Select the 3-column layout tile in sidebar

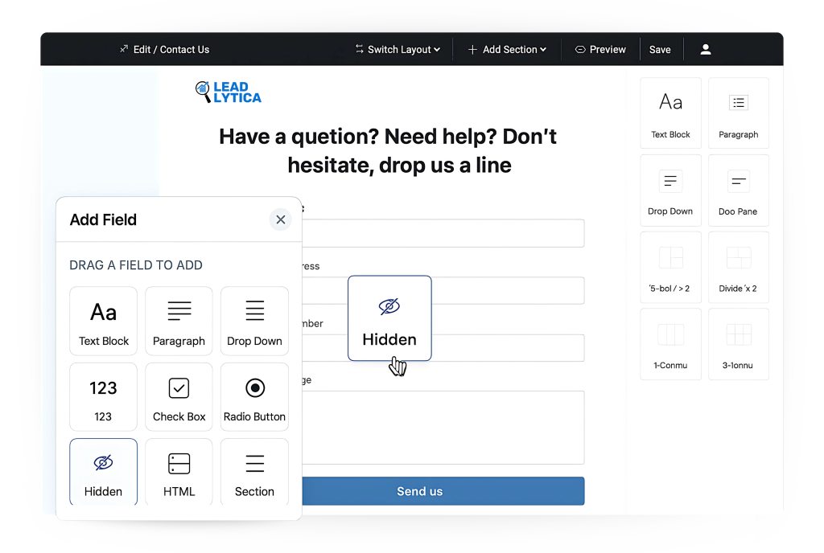[738, 344]
